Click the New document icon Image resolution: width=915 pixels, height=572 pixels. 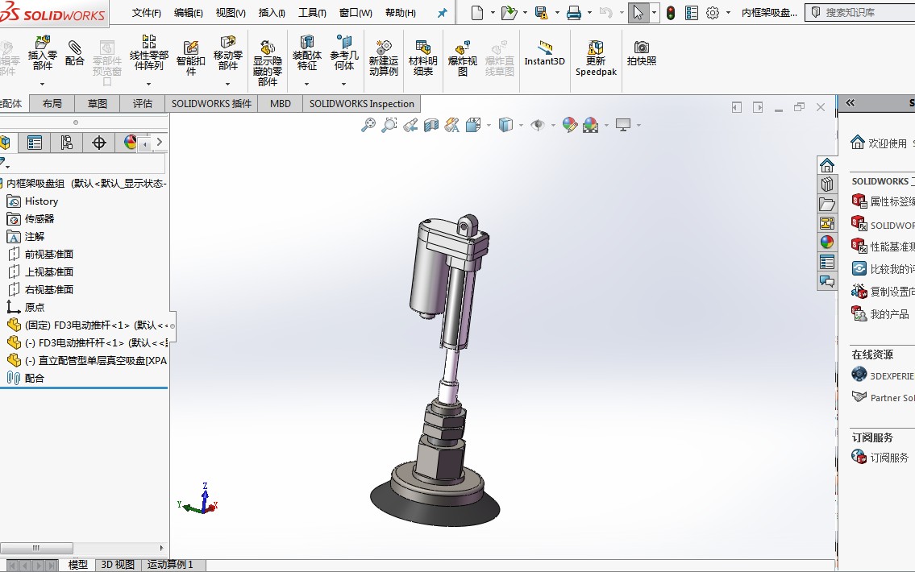point(477,12)
